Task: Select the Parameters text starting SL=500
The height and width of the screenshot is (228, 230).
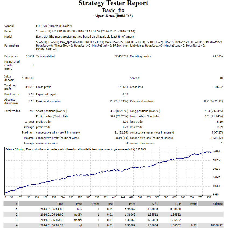Action: click(129, 45)
